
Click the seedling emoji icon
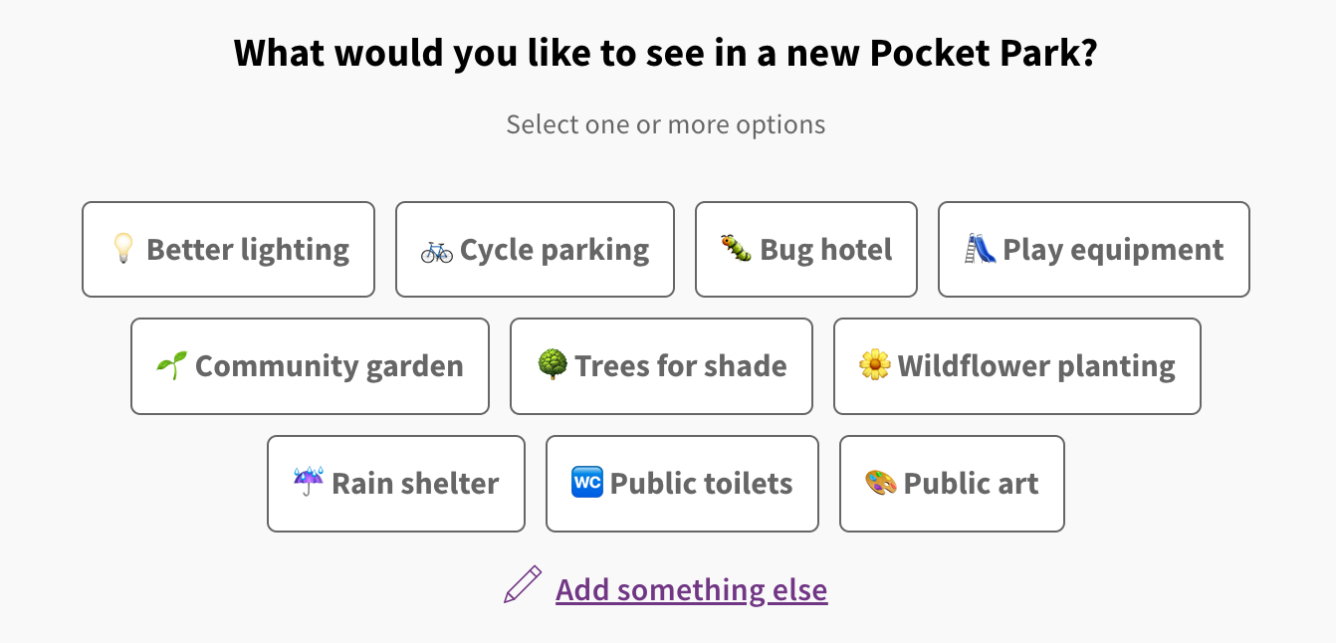click(x=171, y=366)
